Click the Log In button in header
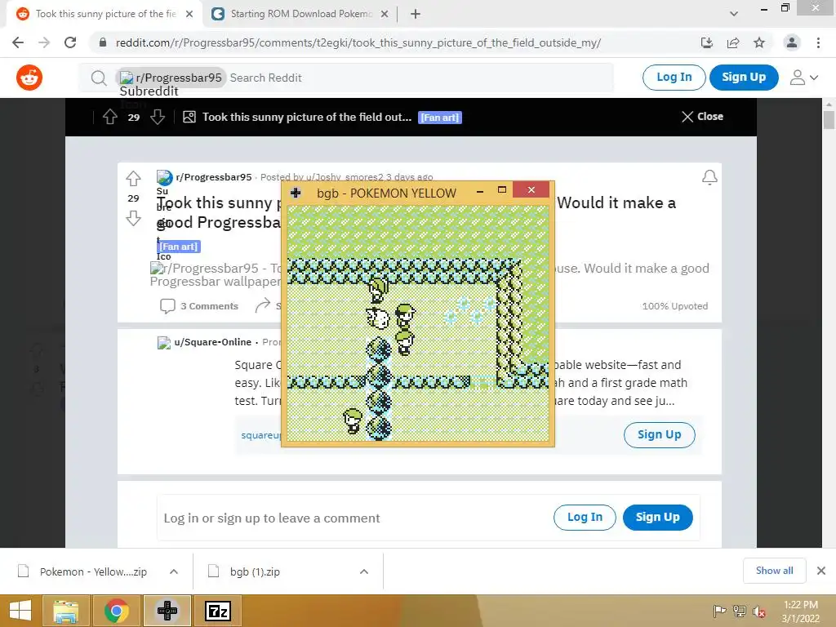The height and width of the screenshot is (627, 836). [x=674, y=78]
